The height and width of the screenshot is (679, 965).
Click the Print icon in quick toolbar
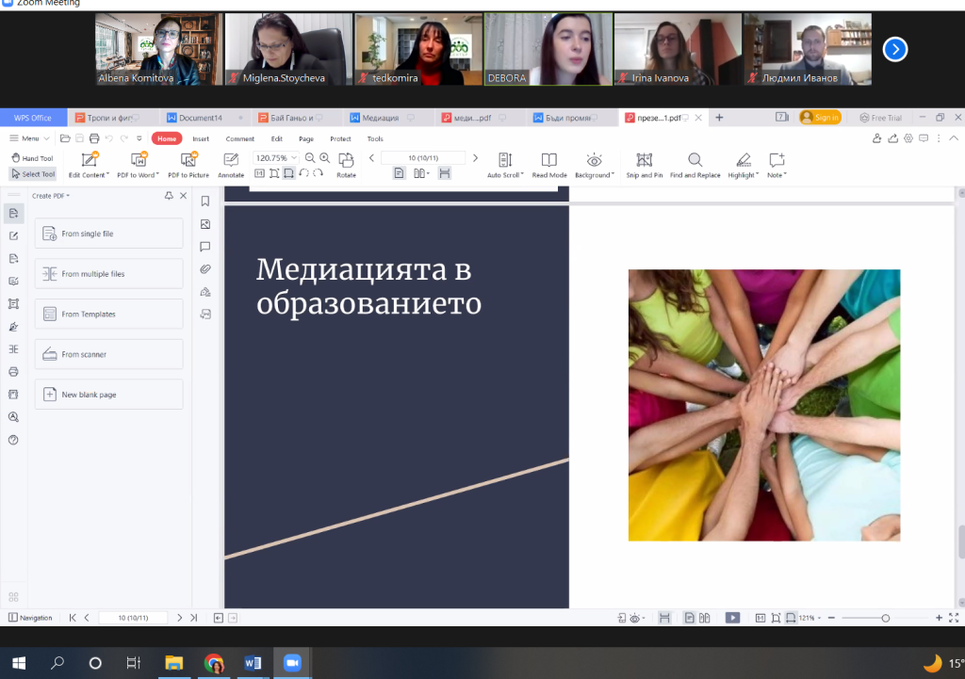(x=94, y=138)
